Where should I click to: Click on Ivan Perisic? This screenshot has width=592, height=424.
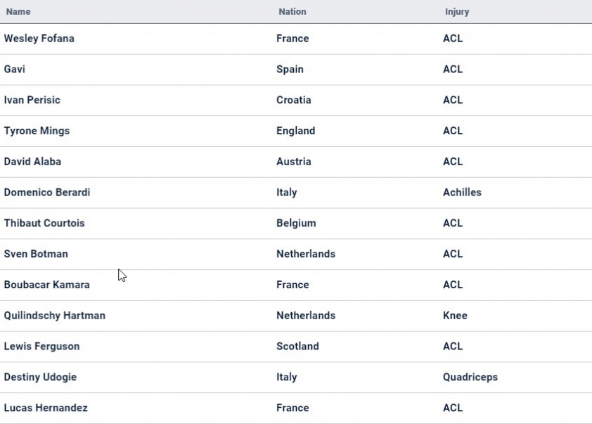(x=32, y=100)
